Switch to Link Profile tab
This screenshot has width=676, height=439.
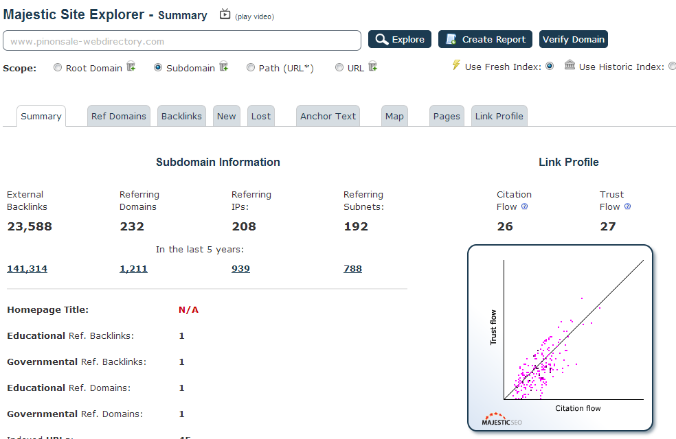pos(499,116)
